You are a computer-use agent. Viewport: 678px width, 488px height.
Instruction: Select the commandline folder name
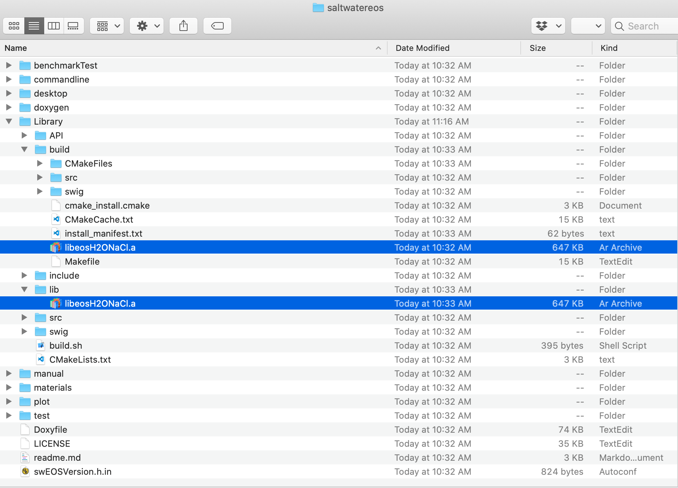(62, 79)
